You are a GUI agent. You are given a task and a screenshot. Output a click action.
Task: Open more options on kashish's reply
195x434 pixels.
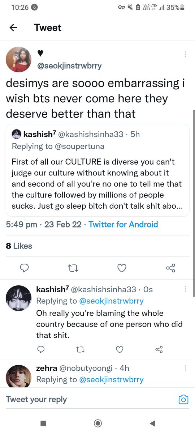pyautogui.click(x=185, y=289)
